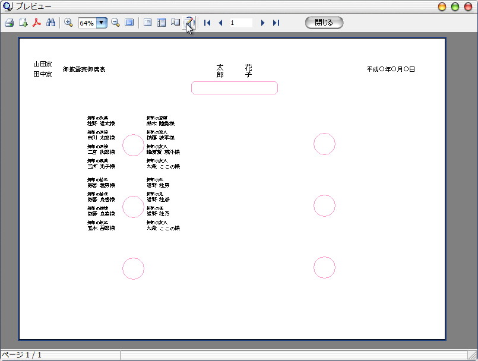Click the guest name 三河 光子様

click(101, 166)
